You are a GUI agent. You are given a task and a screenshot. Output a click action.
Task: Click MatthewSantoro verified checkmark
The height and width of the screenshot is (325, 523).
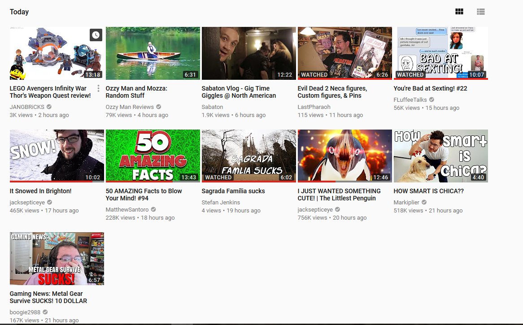click(153, 209)
